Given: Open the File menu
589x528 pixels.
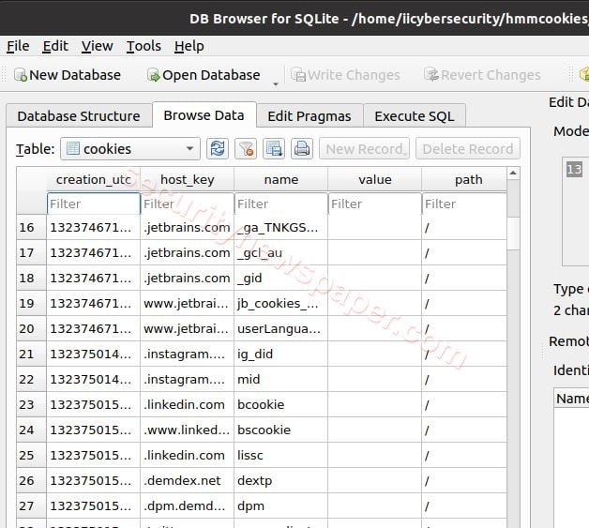Looking at the screenshot, I should click(18, 46).
